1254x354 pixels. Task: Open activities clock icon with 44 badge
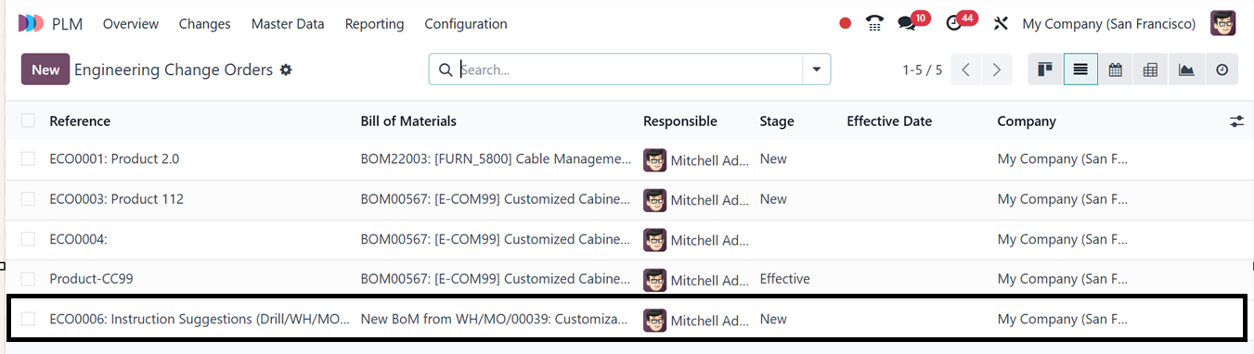coord(954,24)
